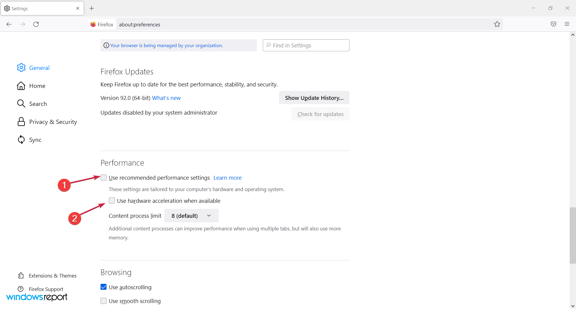This screenshot has height=309, width=576.
Task: Open the What's new link
Action: point(166,98)
